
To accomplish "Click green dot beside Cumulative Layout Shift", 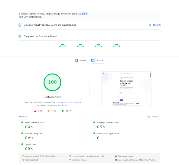I will pos(94,133).
